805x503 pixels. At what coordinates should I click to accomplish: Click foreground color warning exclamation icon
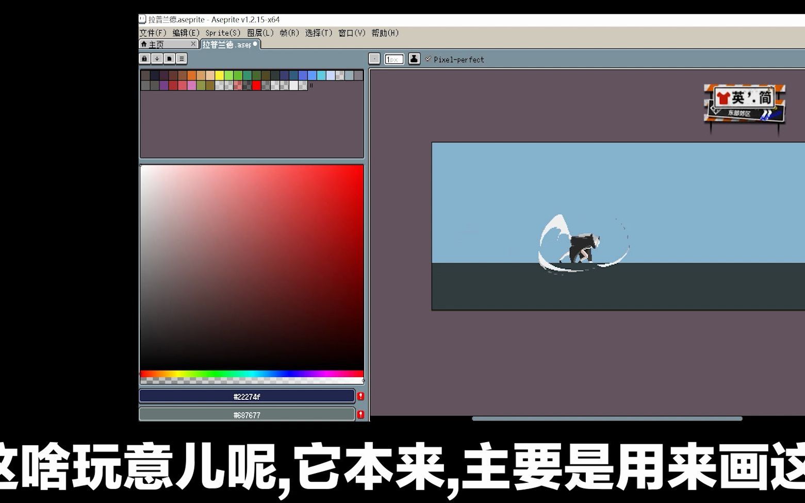click(361, 396)
